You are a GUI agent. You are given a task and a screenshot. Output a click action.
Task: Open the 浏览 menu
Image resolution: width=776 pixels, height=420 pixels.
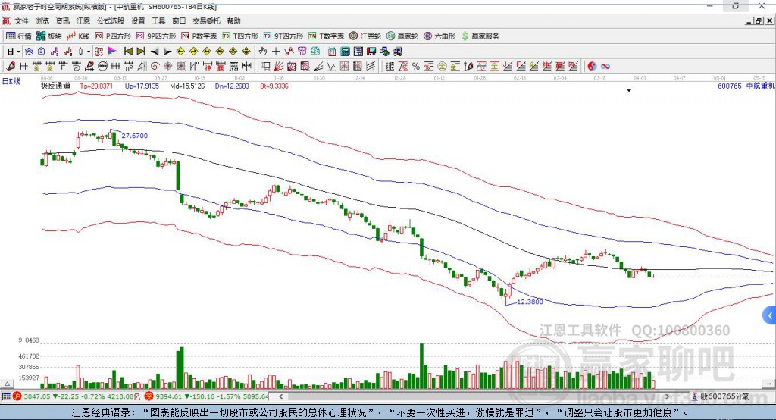[42, 20]
